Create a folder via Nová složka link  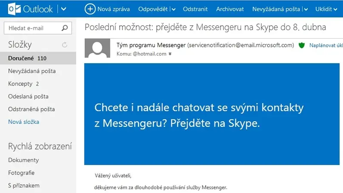(24, 122)
